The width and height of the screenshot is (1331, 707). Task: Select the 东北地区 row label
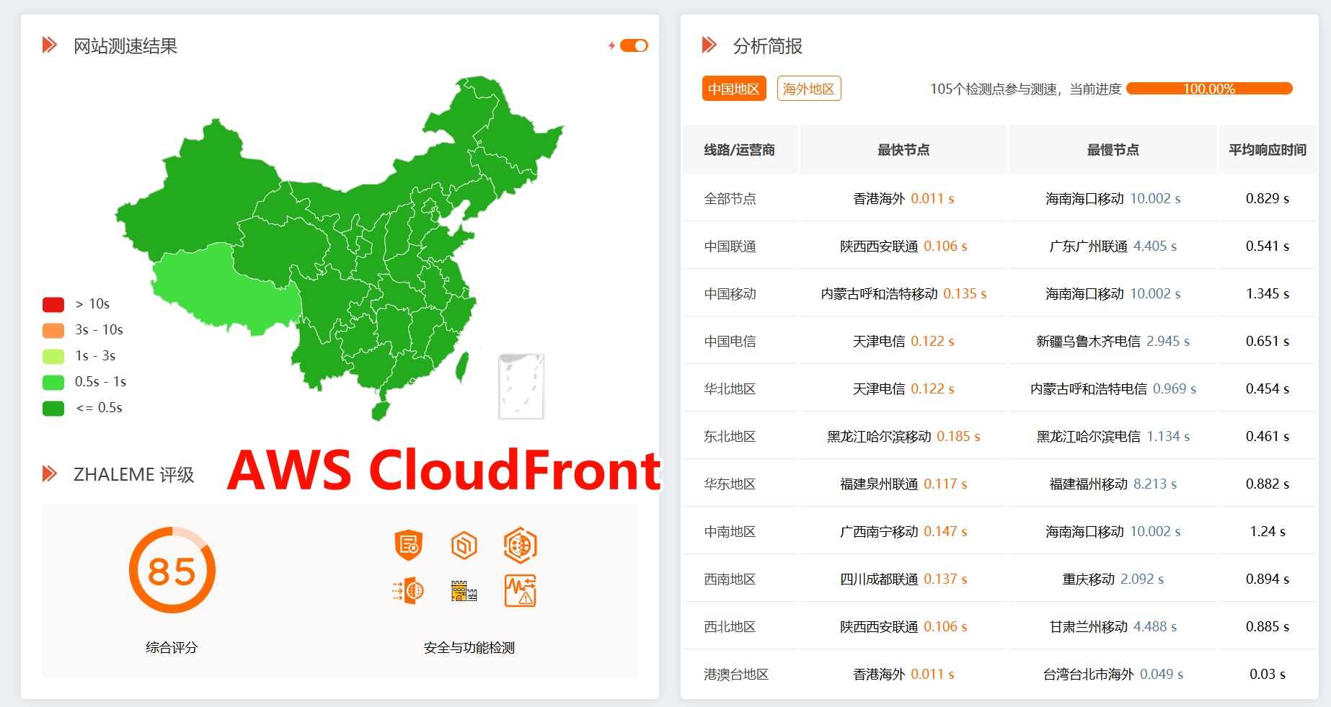point(730,436)
